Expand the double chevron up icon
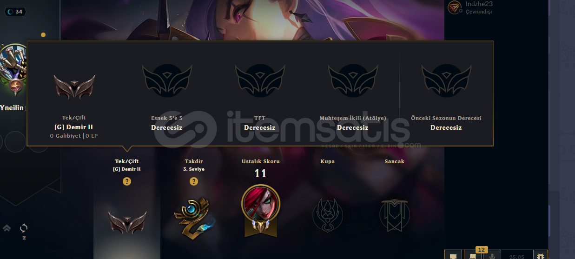The width and height of the screenshot is (575, 259). pyautogui.click(x=7, y=228)
